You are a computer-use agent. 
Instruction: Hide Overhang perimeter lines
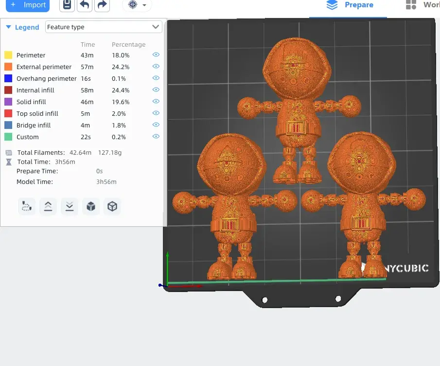(156, 78)
